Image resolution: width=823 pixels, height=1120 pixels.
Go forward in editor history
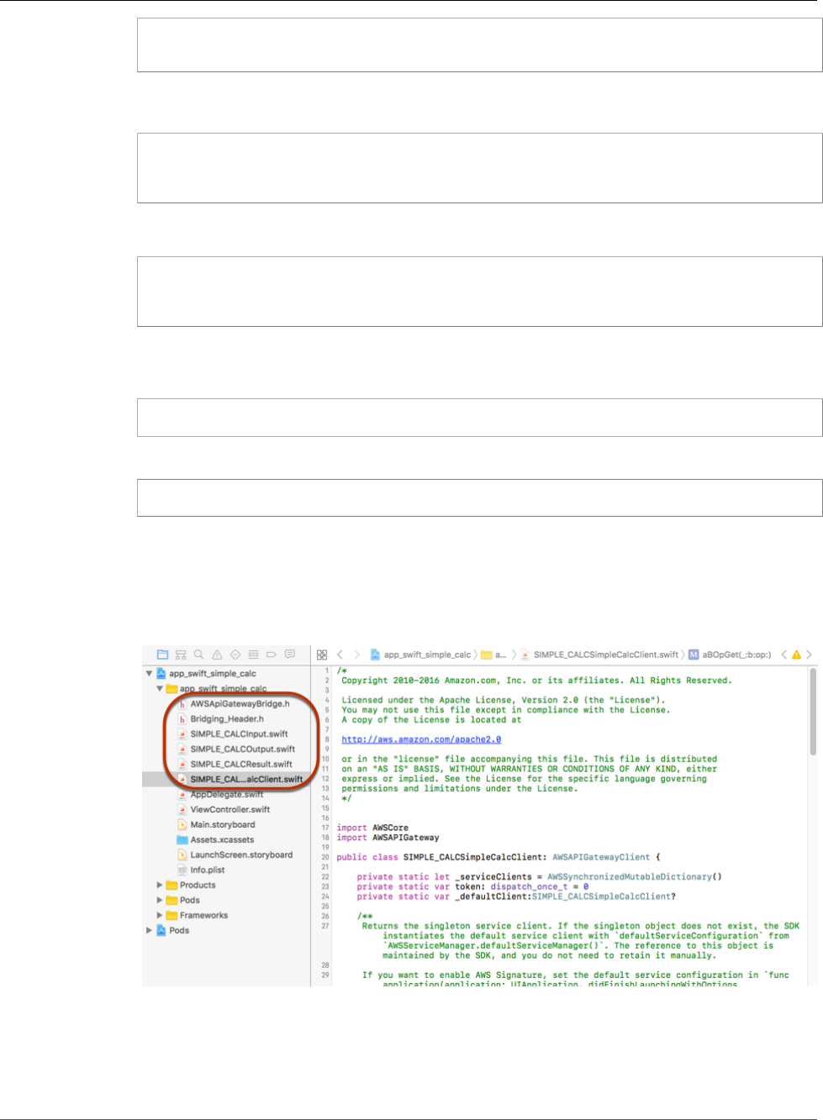point(356,655)
